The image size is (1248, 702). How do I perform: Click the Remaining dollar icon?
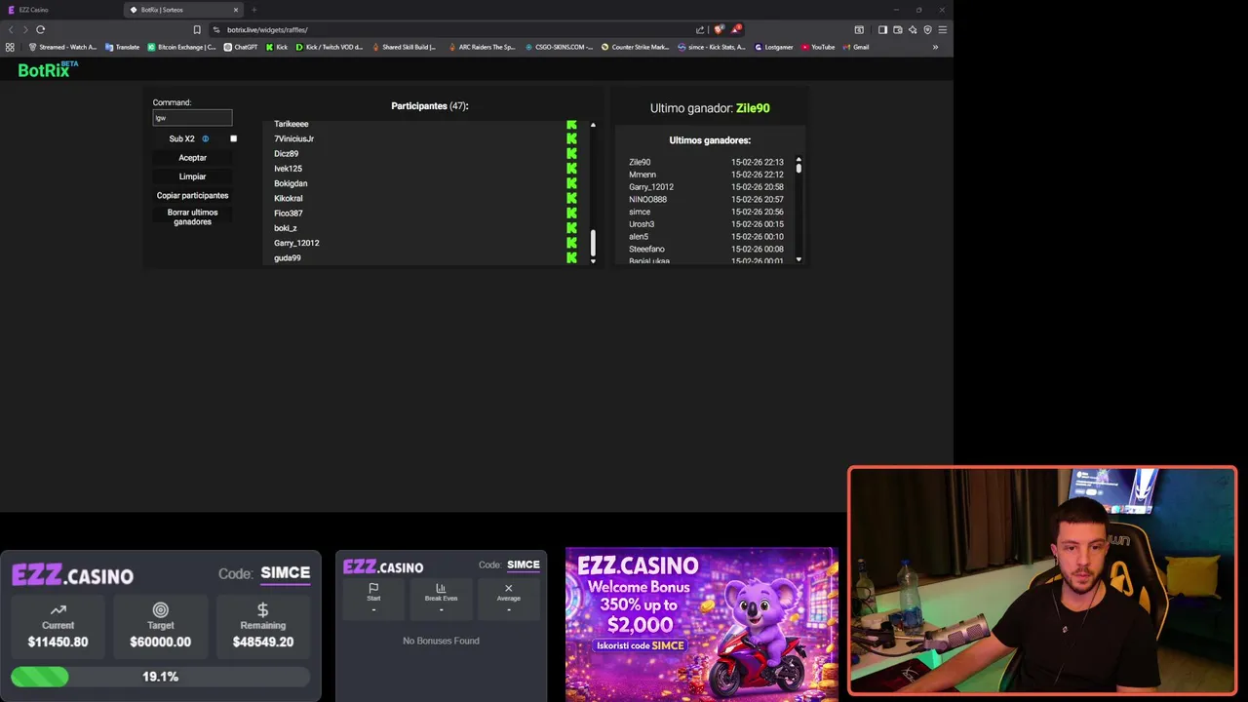[262, 609]
